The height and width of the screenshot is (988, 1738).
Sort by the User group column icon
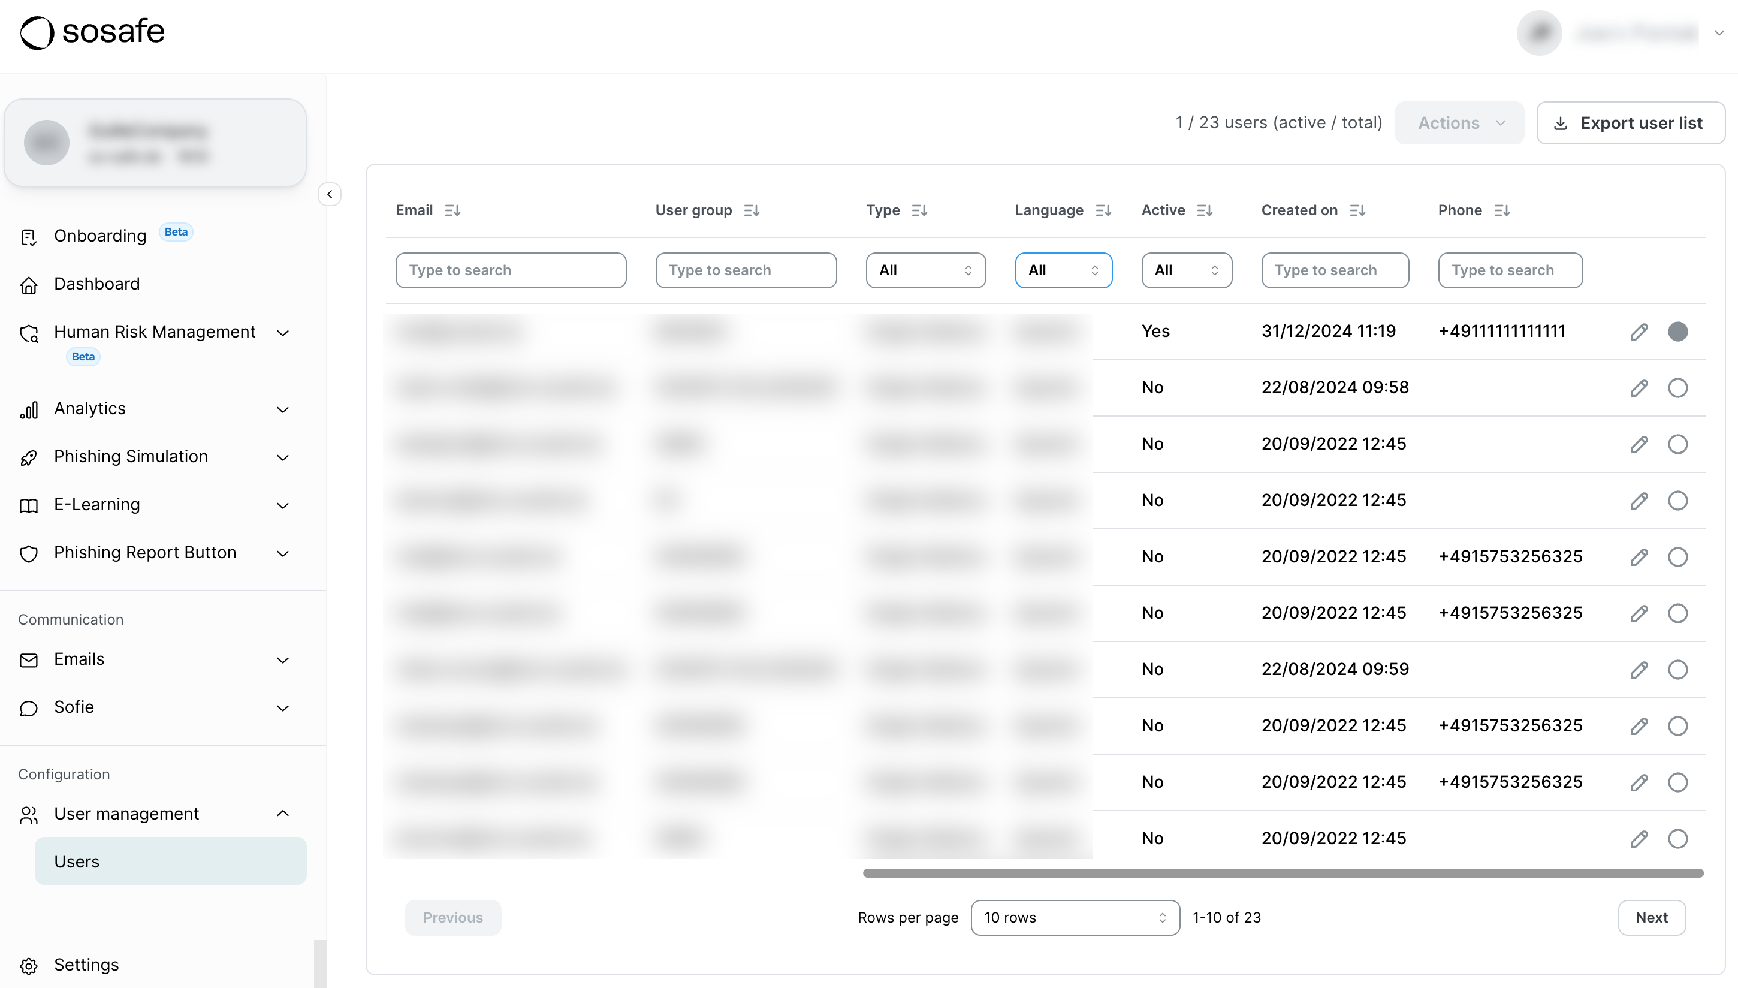[x=751, y=210]
